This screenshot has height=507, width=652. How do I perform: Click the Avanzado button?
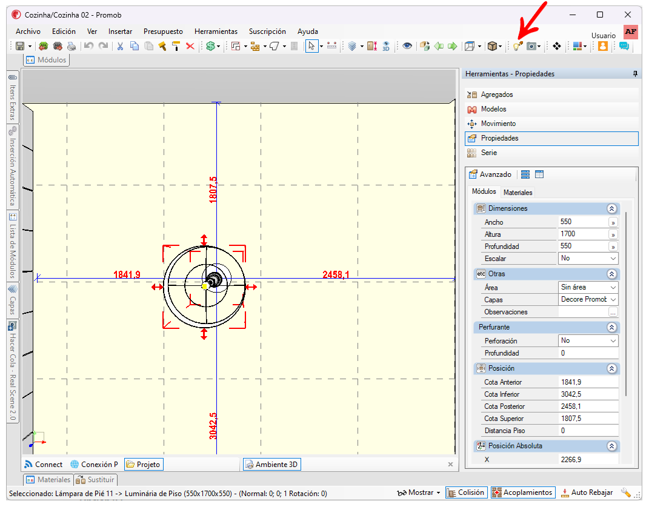click(490, 174)
